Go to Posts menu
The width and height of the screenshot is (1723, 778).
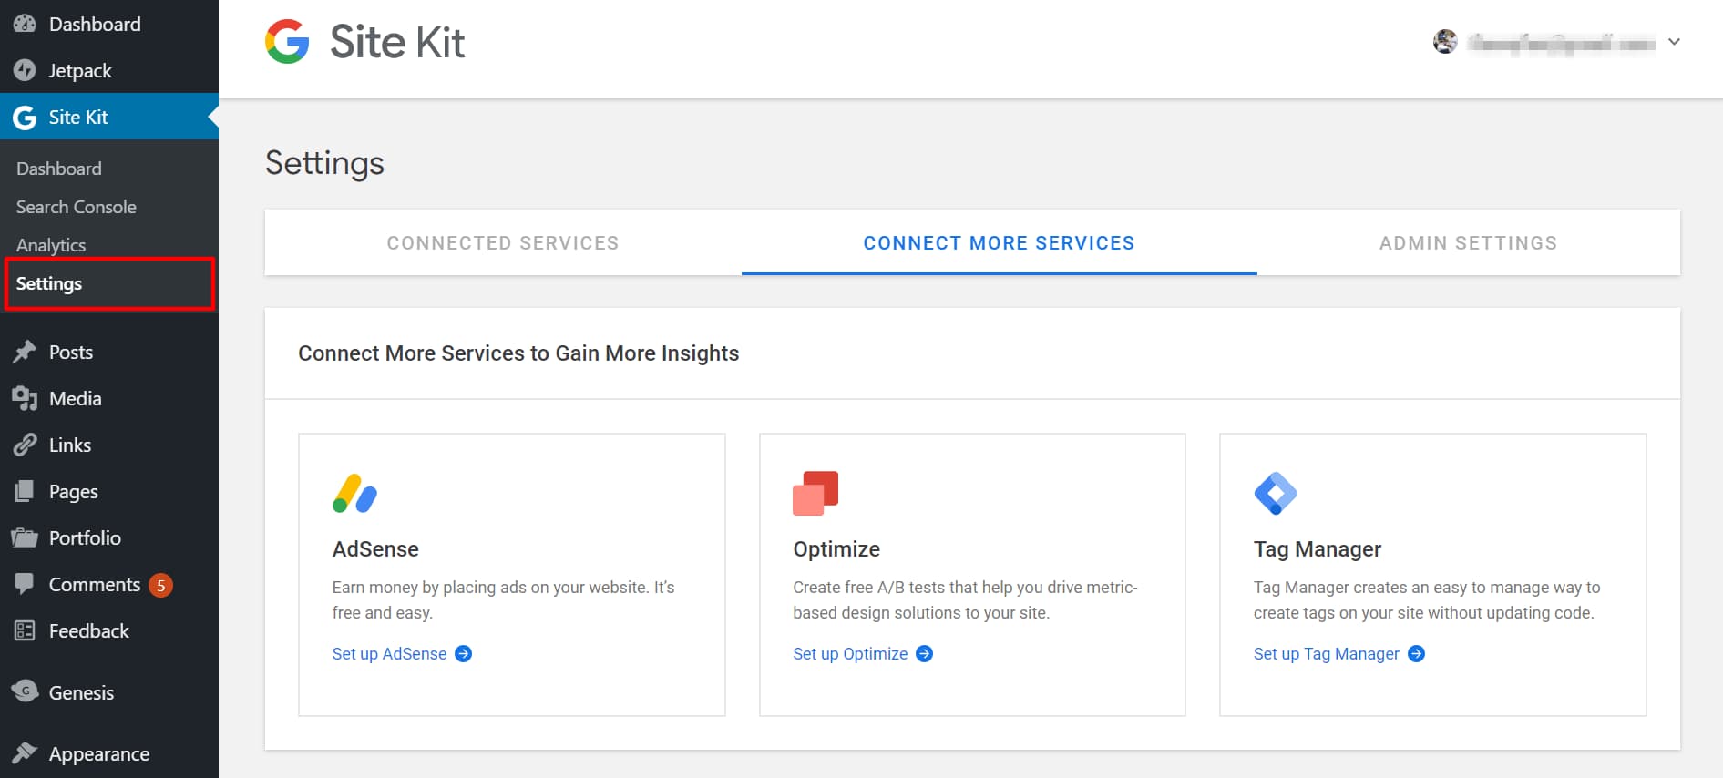pyautogui.click(x=109, y=352)
